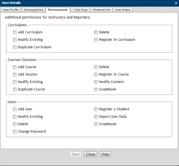
Task: Check the Duplicate Course checkbox
Action: (15, 89)
